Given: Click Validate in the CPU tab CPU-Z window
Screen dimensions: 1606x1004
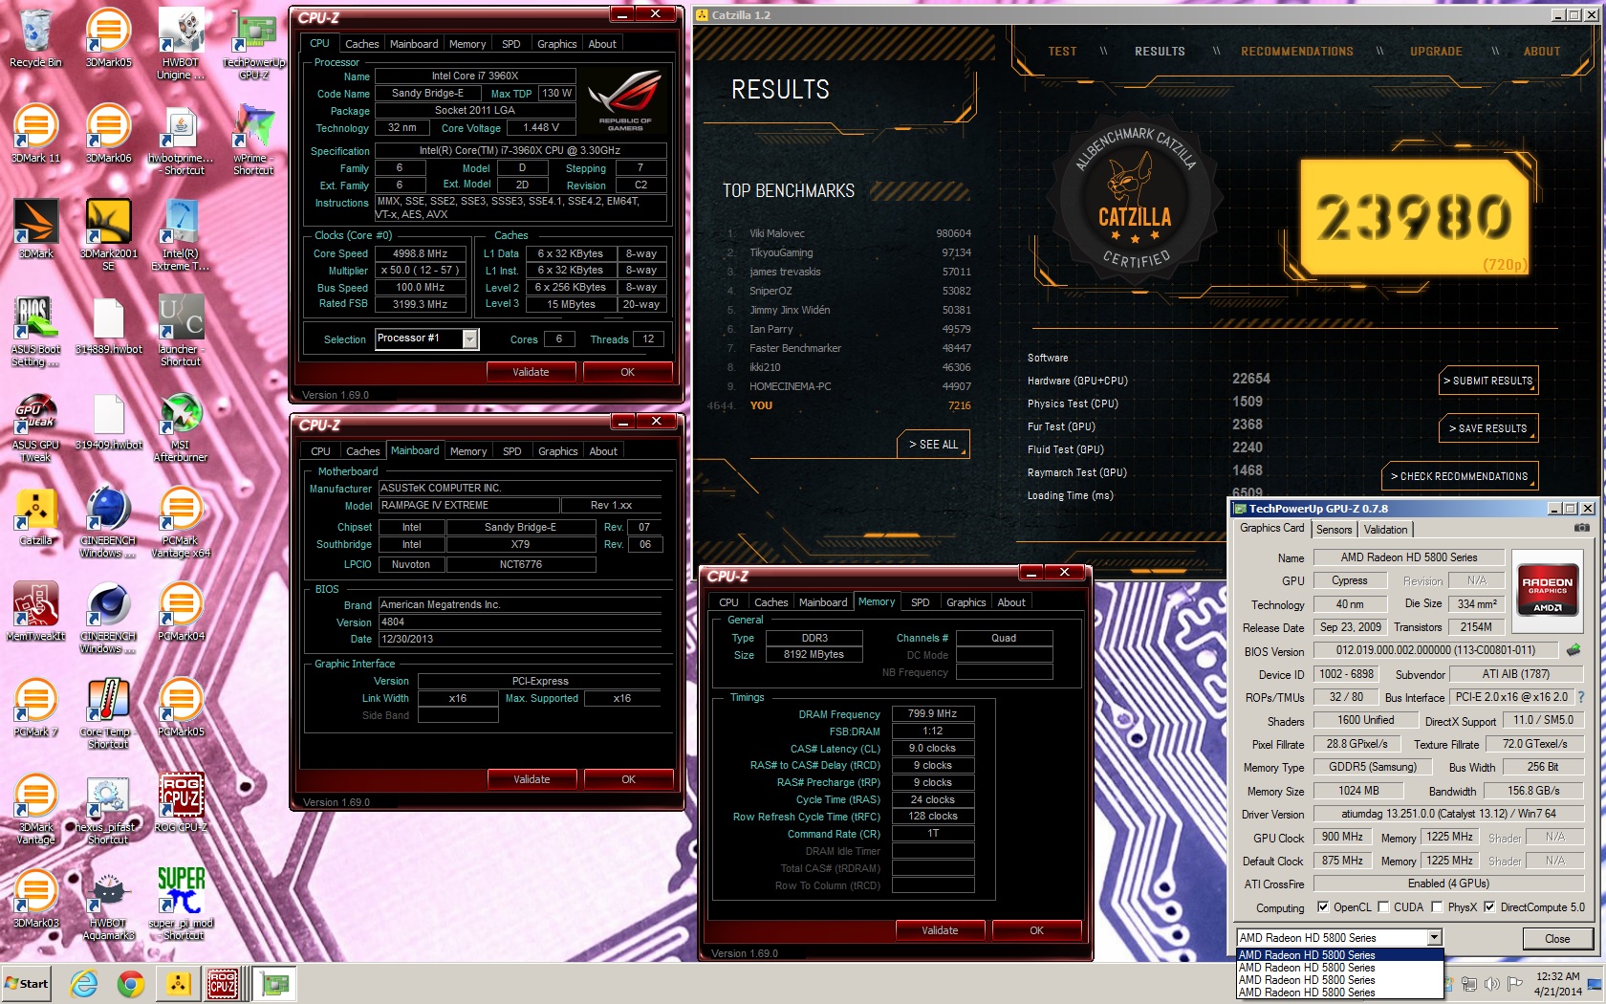Looking at the screenshot, I should point(531,372).
